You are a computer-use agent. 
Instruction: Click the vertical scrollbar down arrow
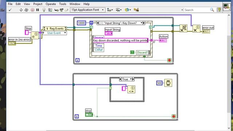click(229, 128)
